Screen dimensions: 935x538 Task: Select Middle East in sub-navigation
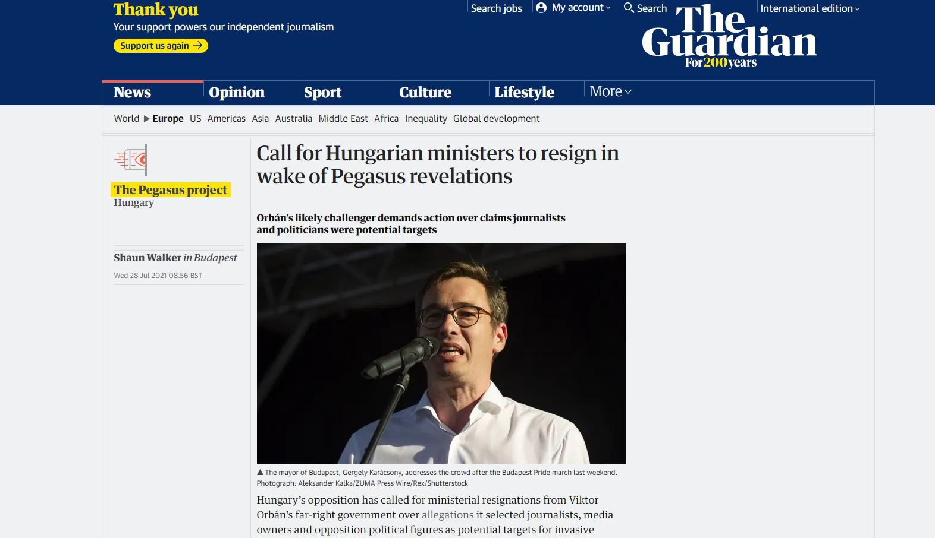click(x=343, y=118)
